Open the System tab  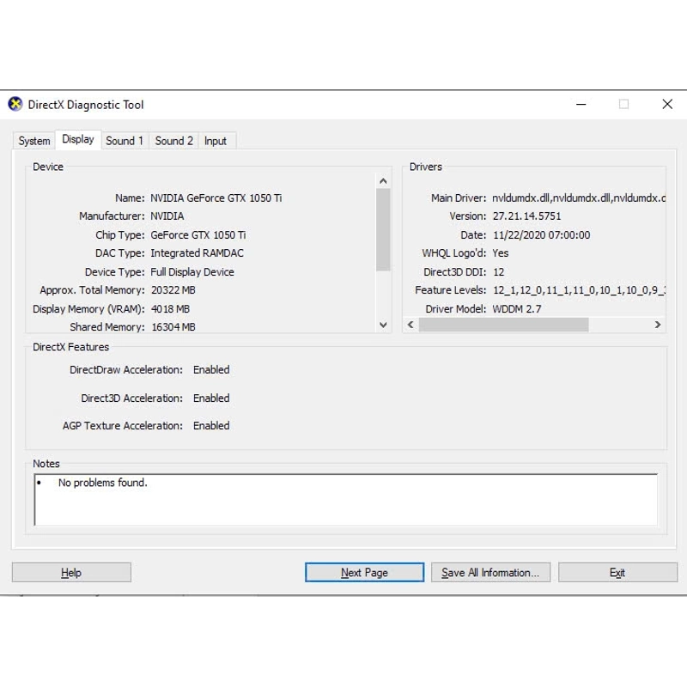click(x=34, y=141)
